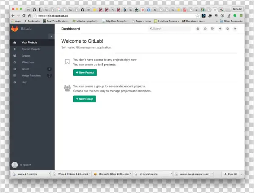The height and width of the screenshot is (193, 254).
Task: Click the bookmark icon beside projects message
Action: point(67,62)
